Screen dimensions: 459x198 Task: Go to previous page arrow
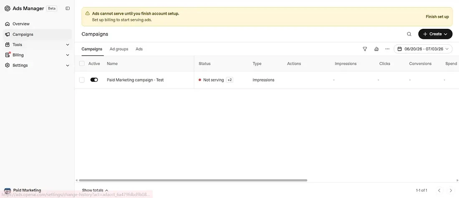click(x=439, y=190)
